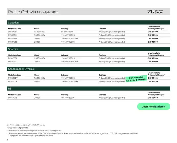Click 85 kW / 115 PS cell

click(67, 32)
